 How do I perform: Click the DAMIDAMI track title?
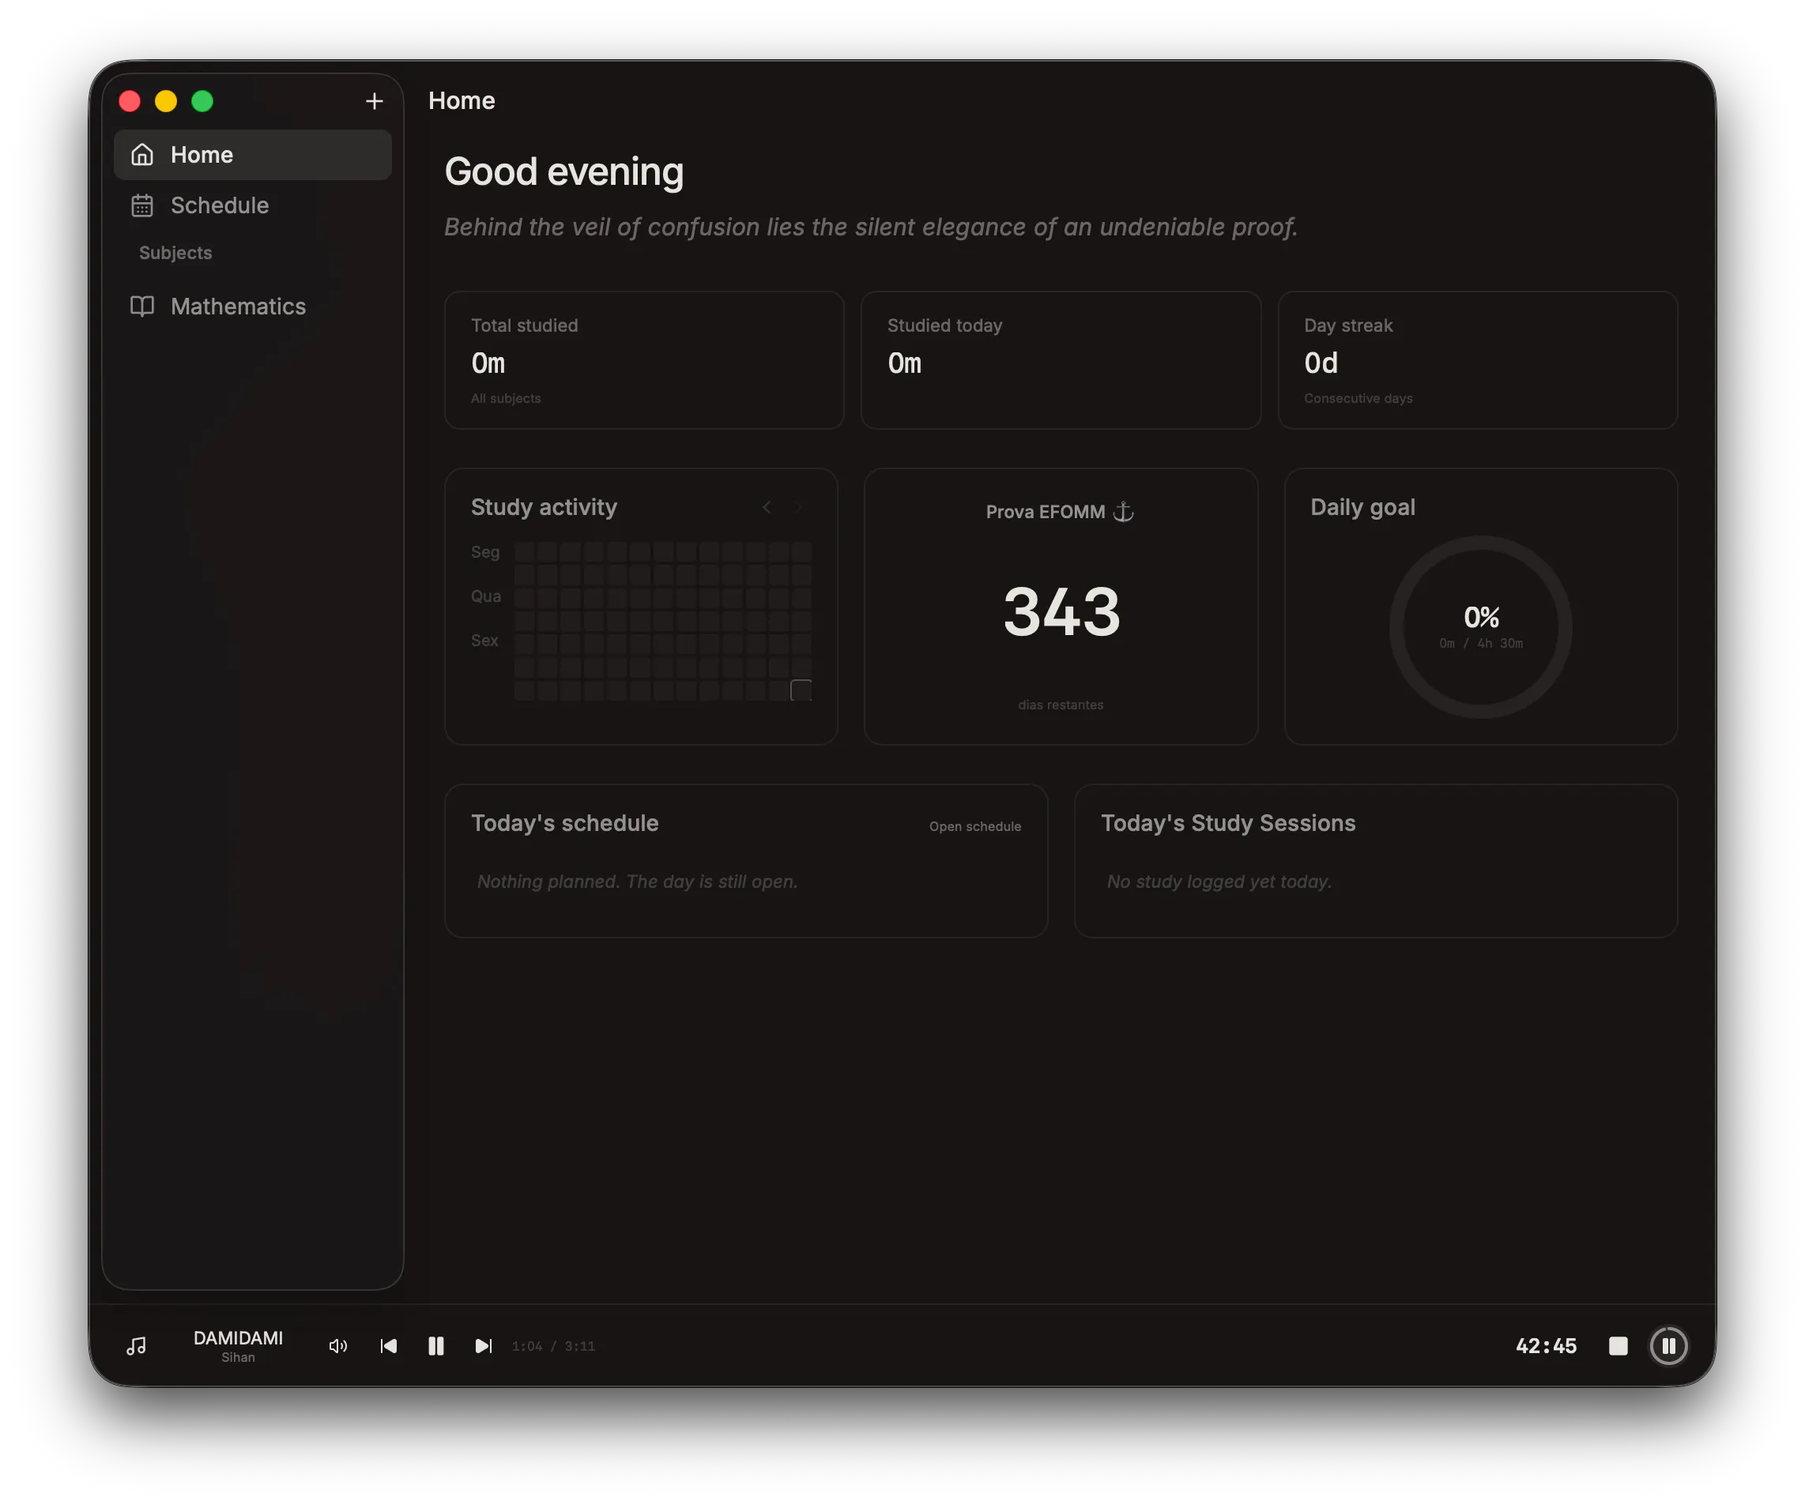238,1338
